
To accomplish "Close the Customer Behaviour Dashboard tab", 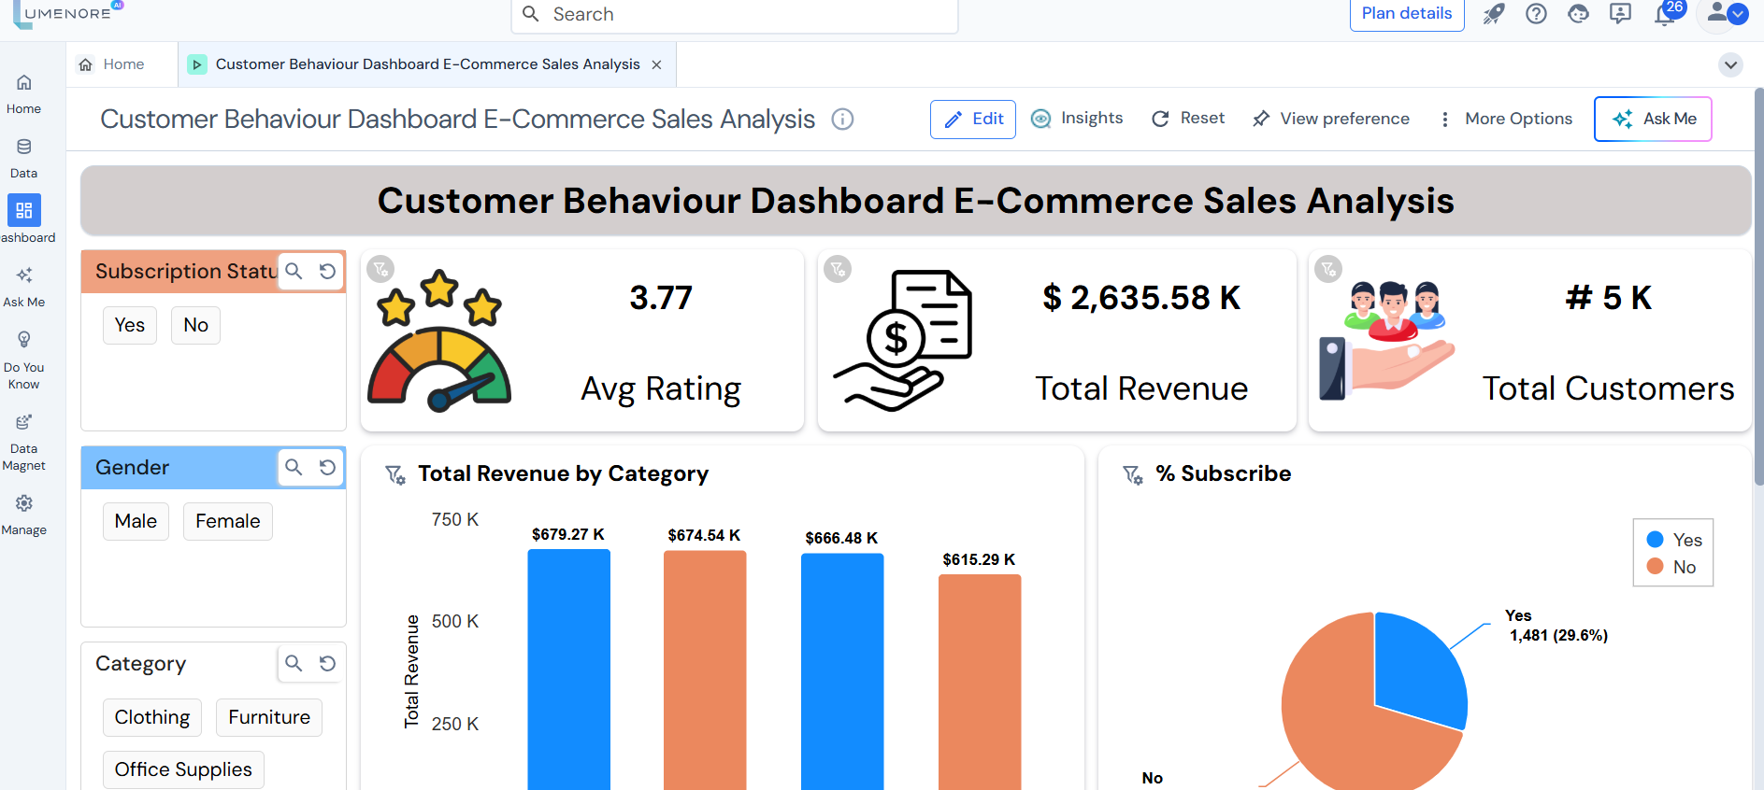I will (656, 64).
